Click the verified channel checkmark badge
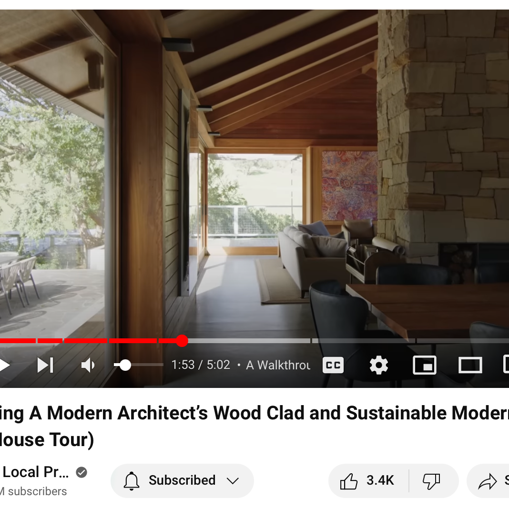 point(81,472)
